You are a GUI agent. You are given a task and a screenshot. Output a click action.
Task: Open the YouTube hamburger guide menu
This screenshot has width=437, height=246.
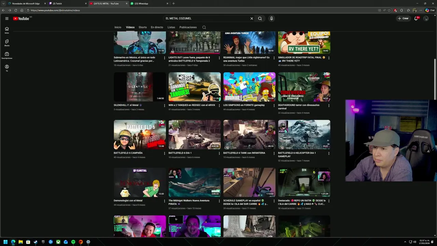click(x=7, y=18)
